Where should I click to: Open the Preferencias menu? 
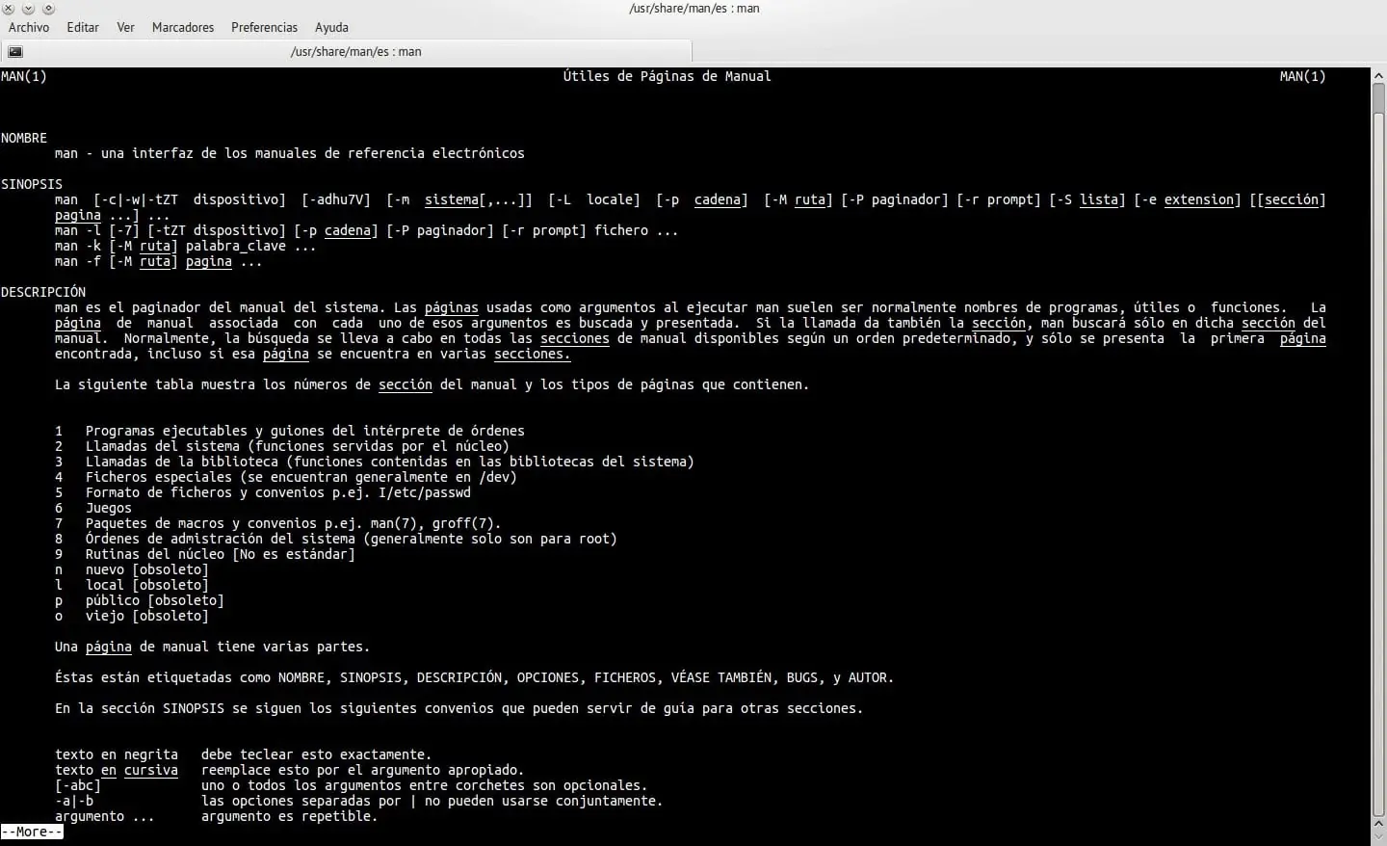[264, 27]
